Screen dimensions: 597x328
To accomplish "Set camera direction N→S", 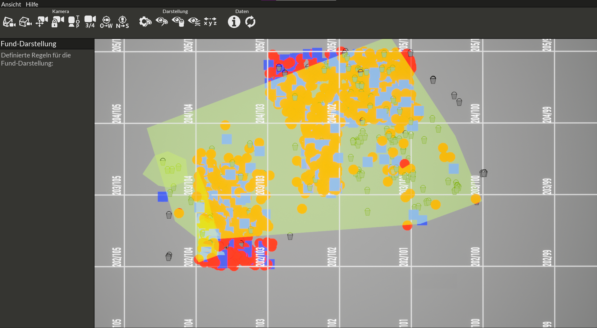I will [x=123, y=22].
